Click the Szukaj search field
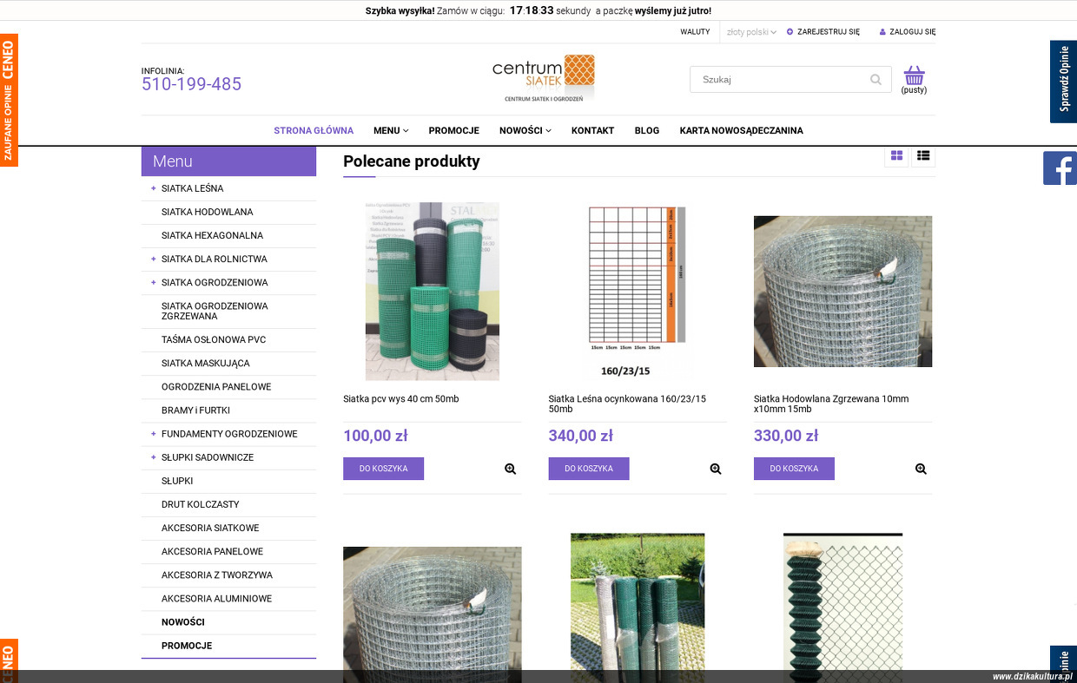 (x=780, y=80)
